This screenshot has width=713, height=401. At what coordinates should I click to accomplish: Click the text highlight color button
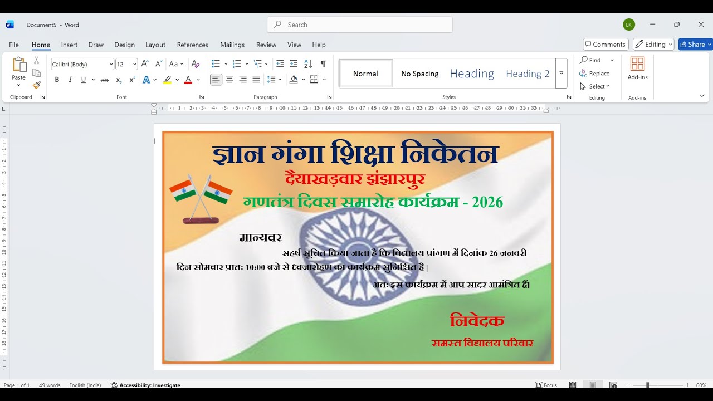pyautogui.click(x=167, y=80)
